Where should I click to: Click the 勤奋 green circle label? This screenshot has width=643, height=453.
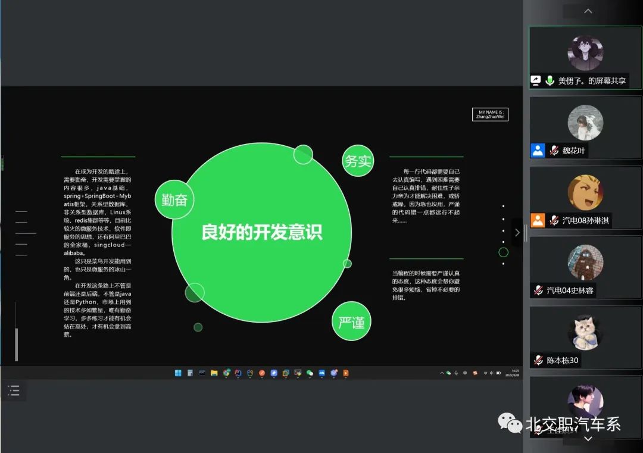click(174, 200)
